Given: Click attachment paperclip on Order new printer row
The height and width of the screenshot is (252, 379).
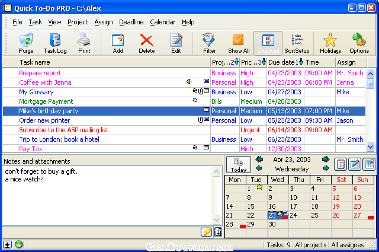Looking at the screenshot, I should [x=200, y=120].
